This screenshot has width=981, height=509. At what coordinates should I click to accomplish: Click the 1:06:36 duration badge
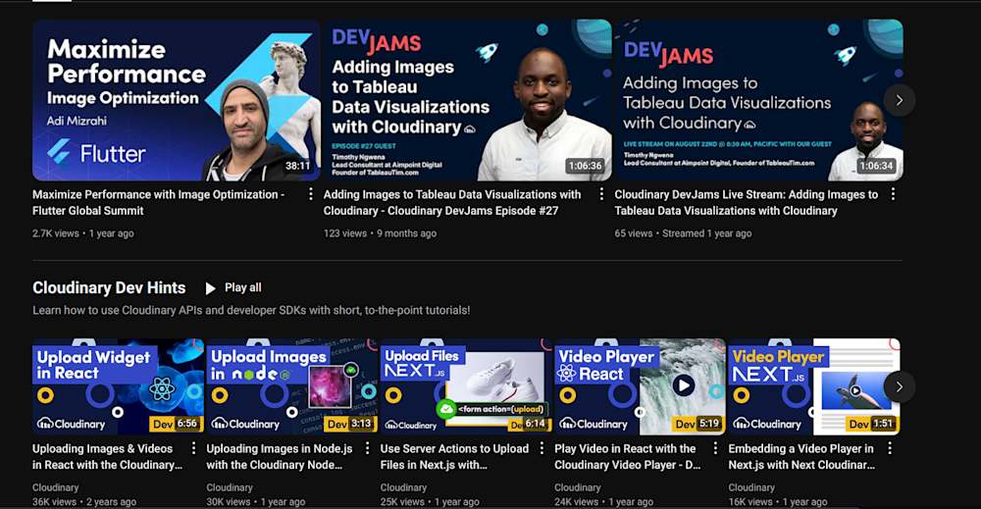pos(585,166)
